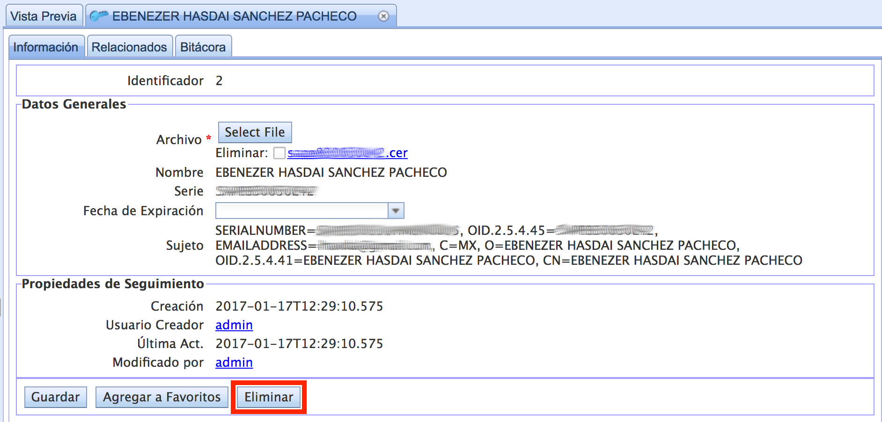This screenshot has height=422, width=882.
Task: Open the .cer certificate file link
Action: [x=347, y=153]
